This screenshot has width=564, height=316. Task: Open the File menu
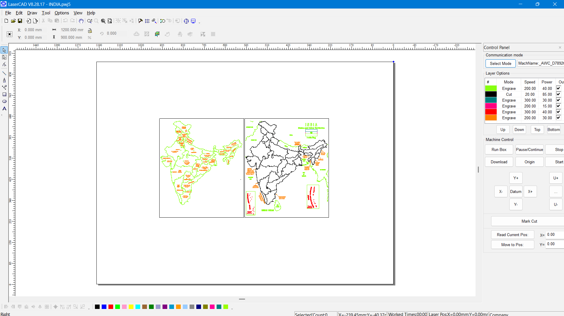tap(8, 13)
